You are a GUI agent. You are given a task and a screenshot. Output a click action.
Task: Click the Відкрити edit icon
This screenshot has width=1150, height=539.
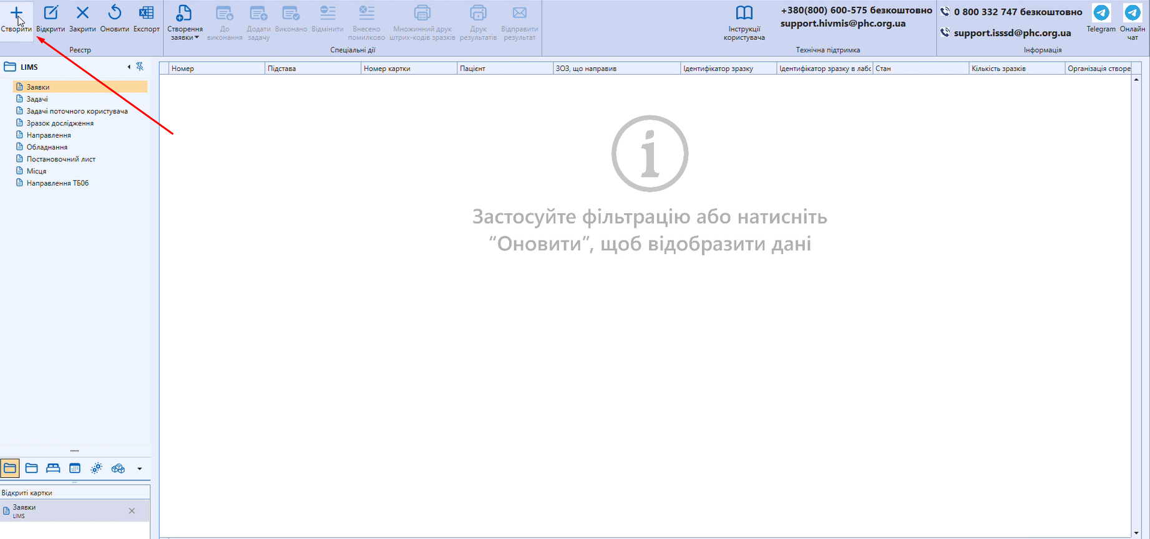51,14
